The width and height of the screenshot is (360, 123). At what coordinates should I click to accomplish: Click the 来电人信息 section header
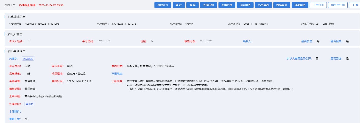15,34
